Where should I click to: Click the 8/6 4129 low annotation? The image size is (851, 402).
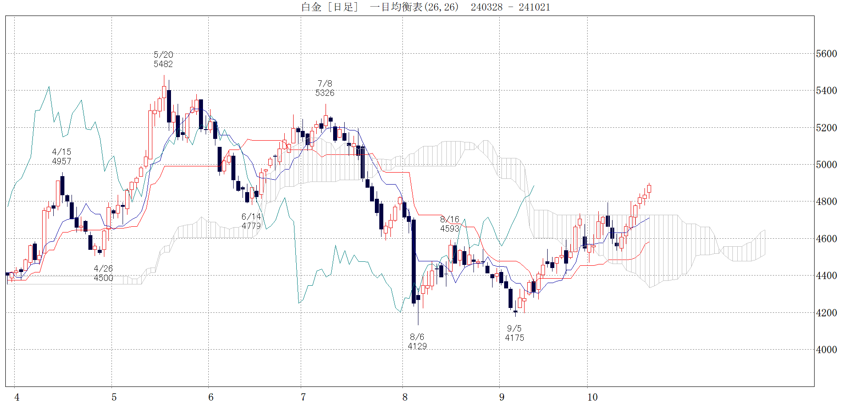(417, 342)
